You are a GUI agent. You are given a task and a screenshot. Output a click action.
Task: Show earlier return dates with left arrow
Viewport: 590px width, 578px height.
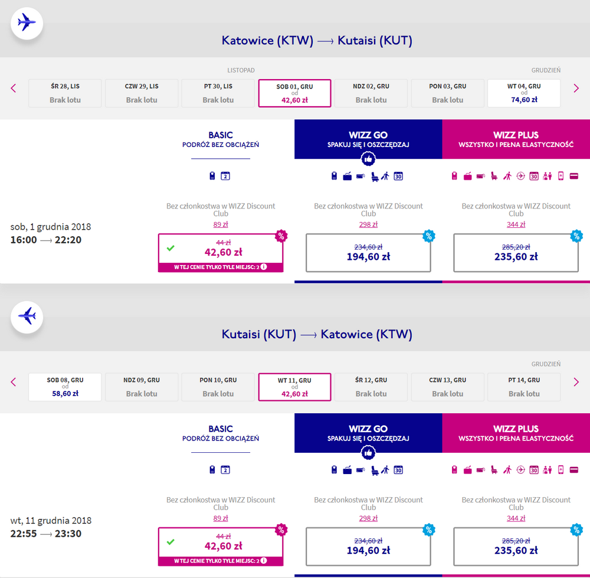click(x=14, y=382)
